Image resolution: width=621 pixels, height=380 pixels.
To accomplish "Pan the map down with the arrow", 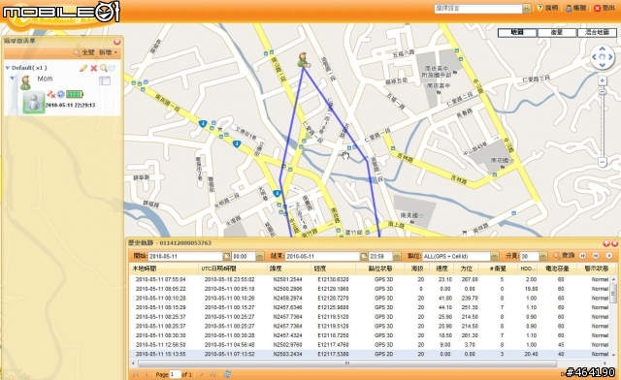I will (603, 65).
